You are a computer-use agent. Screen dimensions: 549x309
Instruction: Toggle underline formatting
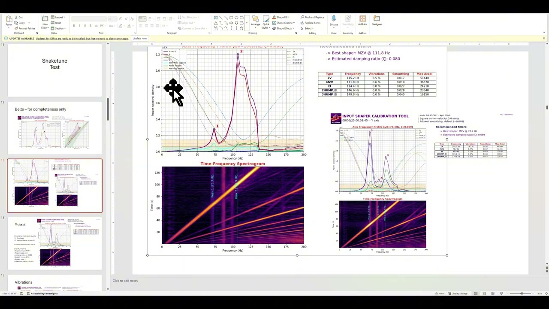pyautogui.click(x=85, y=26)
